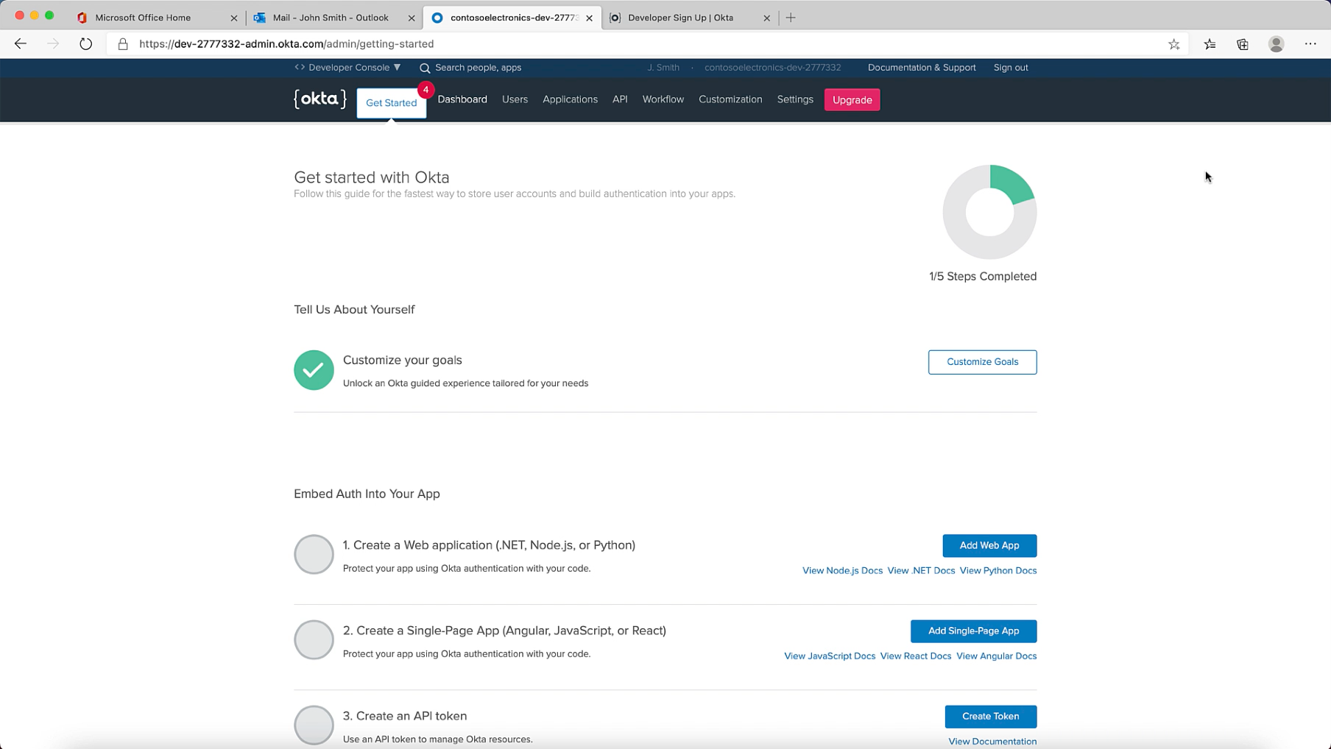Close the Developer Sign Up Okta tab
The image size is (1331, 749).
[x=766, y=18]
